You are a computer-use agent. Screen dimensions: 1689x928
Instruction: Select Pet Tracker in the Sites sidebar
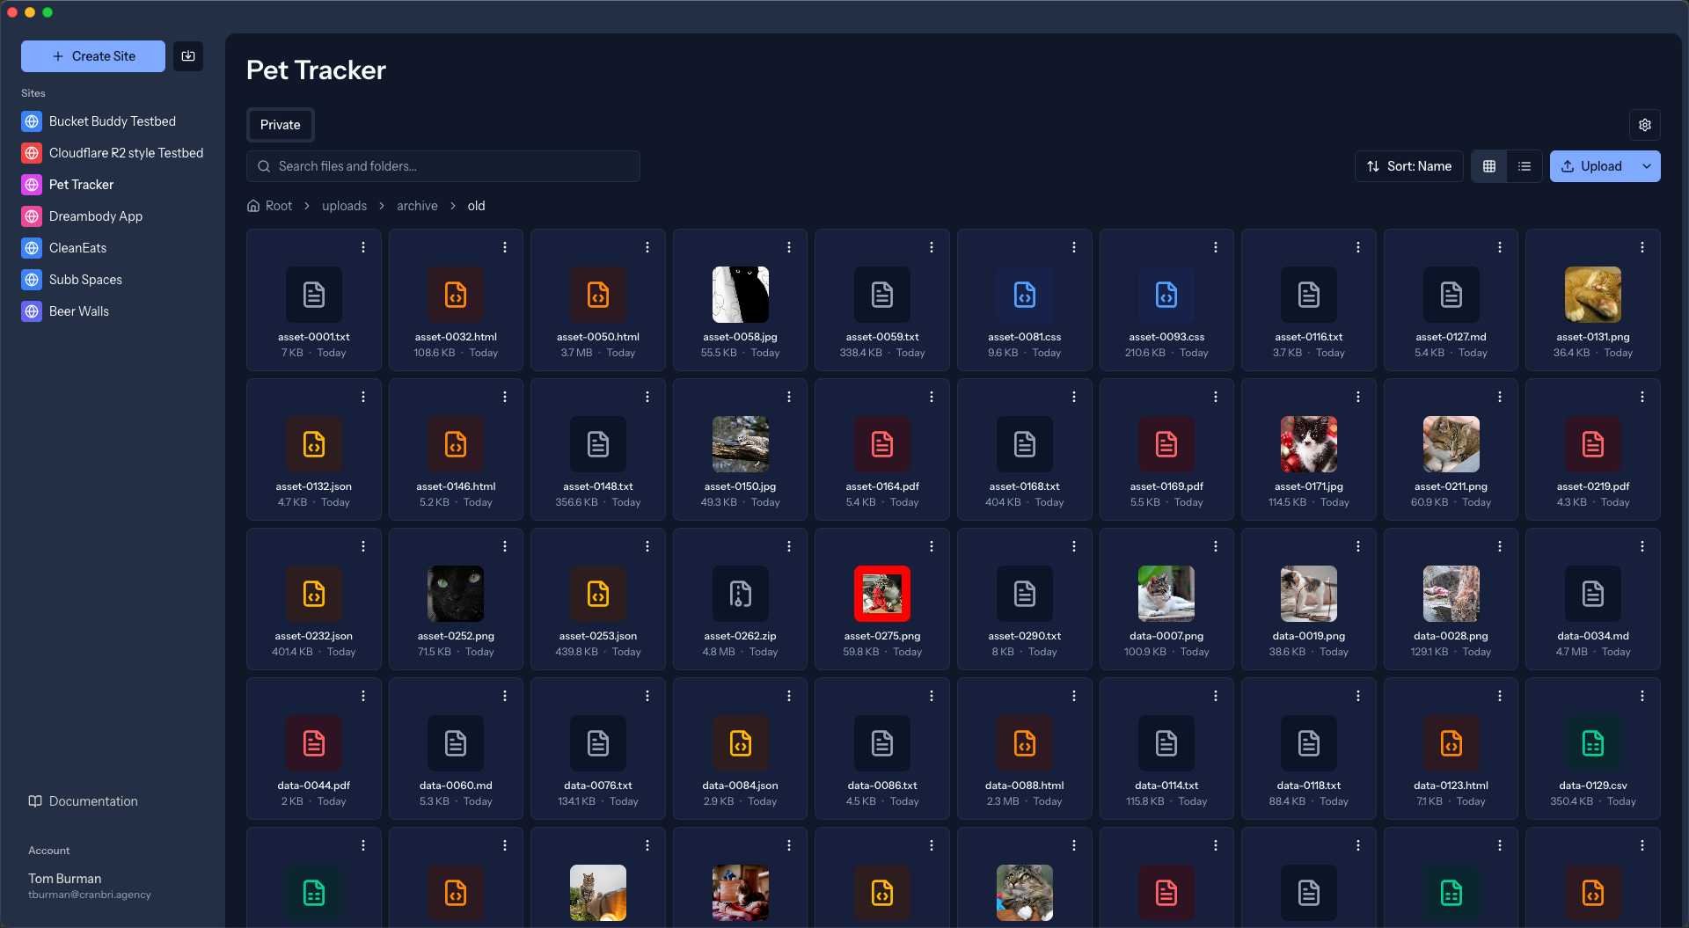click(80, 184)
